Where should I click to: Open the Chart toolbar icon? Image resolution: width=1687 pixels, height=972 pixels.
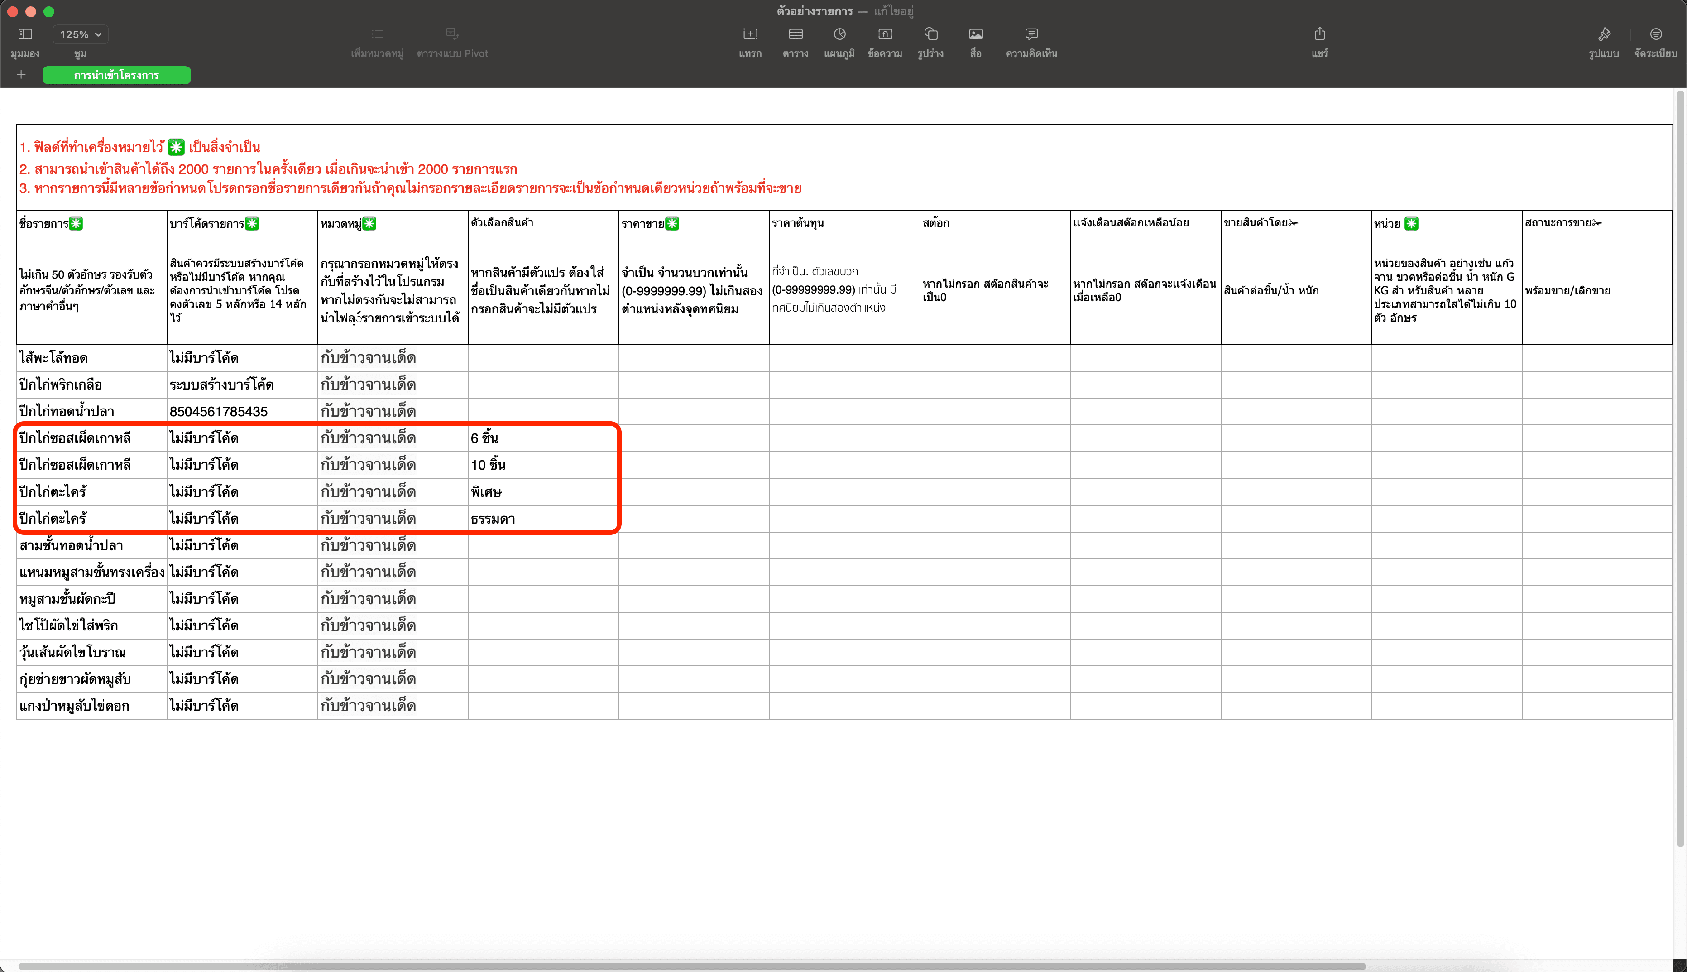tap(839, 34)
